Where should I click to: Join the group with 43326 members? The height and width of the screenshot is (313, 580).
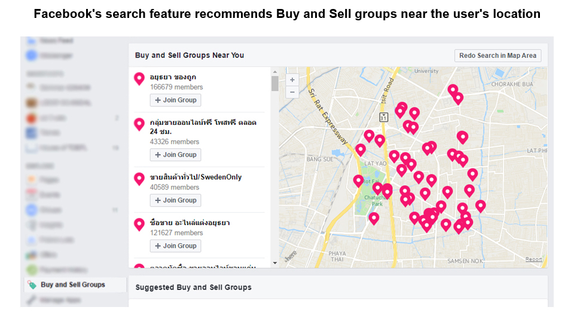175,155
